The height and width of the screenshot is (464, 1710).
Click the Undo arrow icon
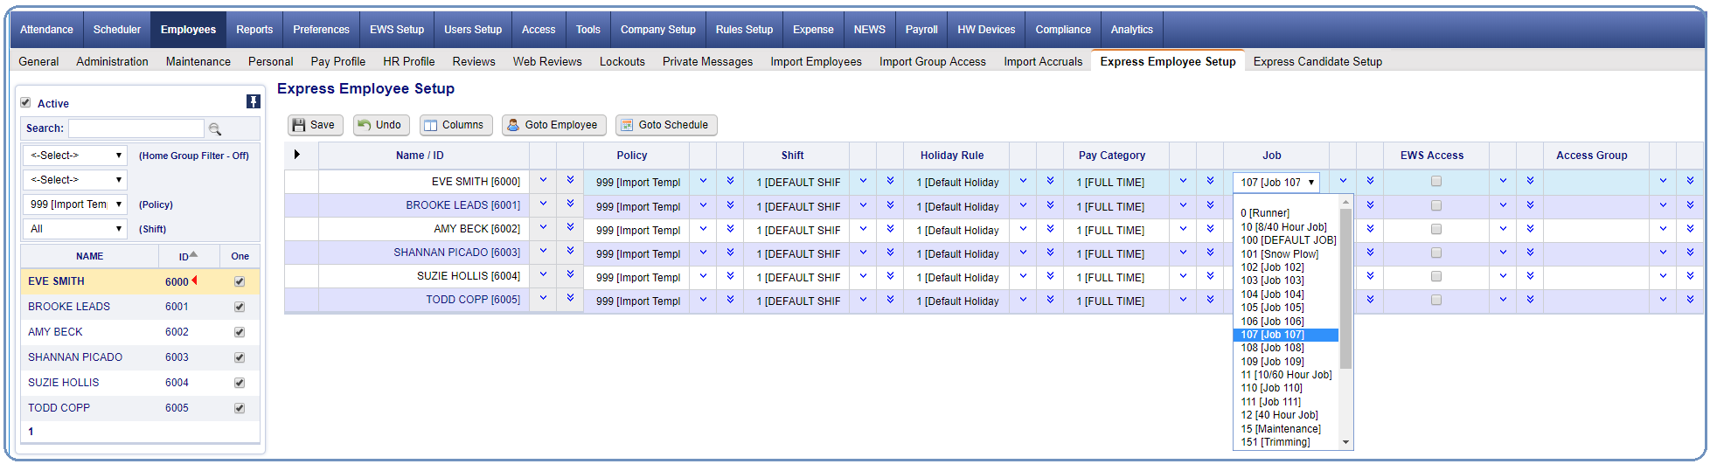tap(365, 125)
